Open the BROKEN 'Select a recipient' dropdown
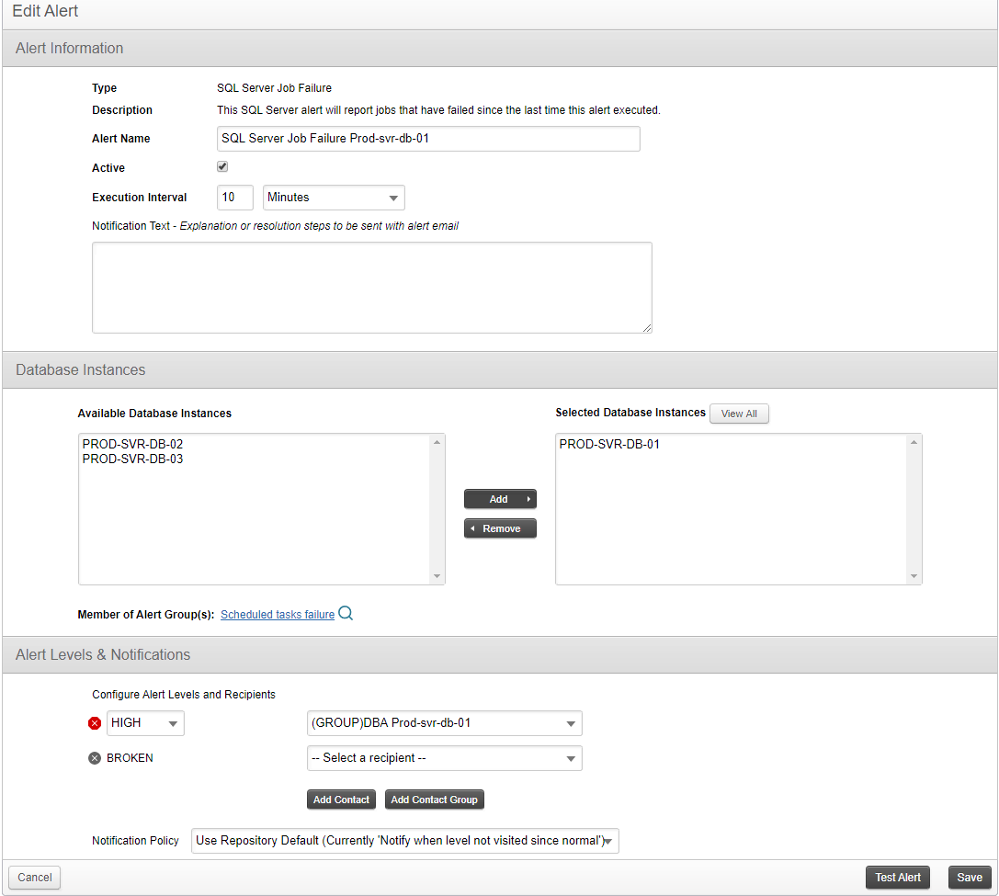The width and height of the screenshot is (999, 896). click(445, 758)
